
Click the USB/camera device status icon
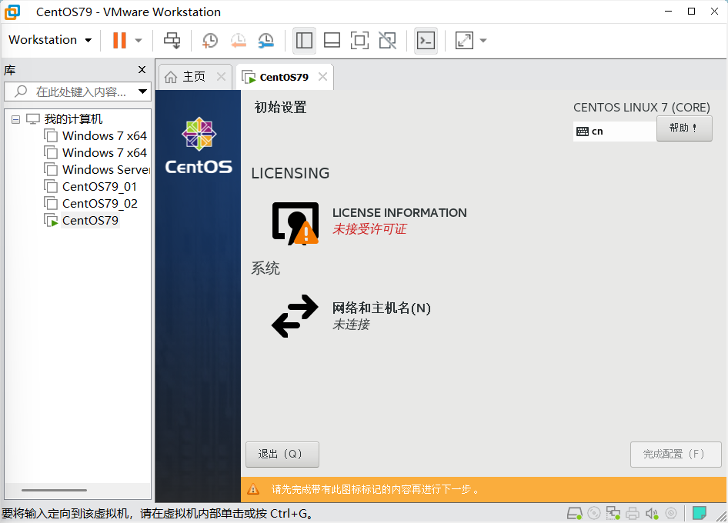coord(671,513)
